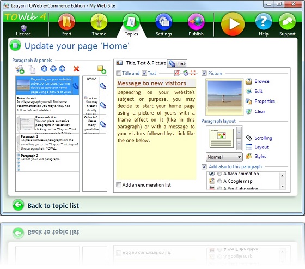This screenshot has height=269, width=305.
Task: Select the paragraph layout thumbnail
Action: tap(221, 138)
